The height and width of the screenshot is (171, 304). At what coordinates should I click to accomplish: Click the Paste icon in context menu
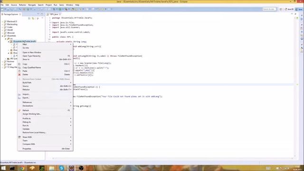(x=19, y=71)
